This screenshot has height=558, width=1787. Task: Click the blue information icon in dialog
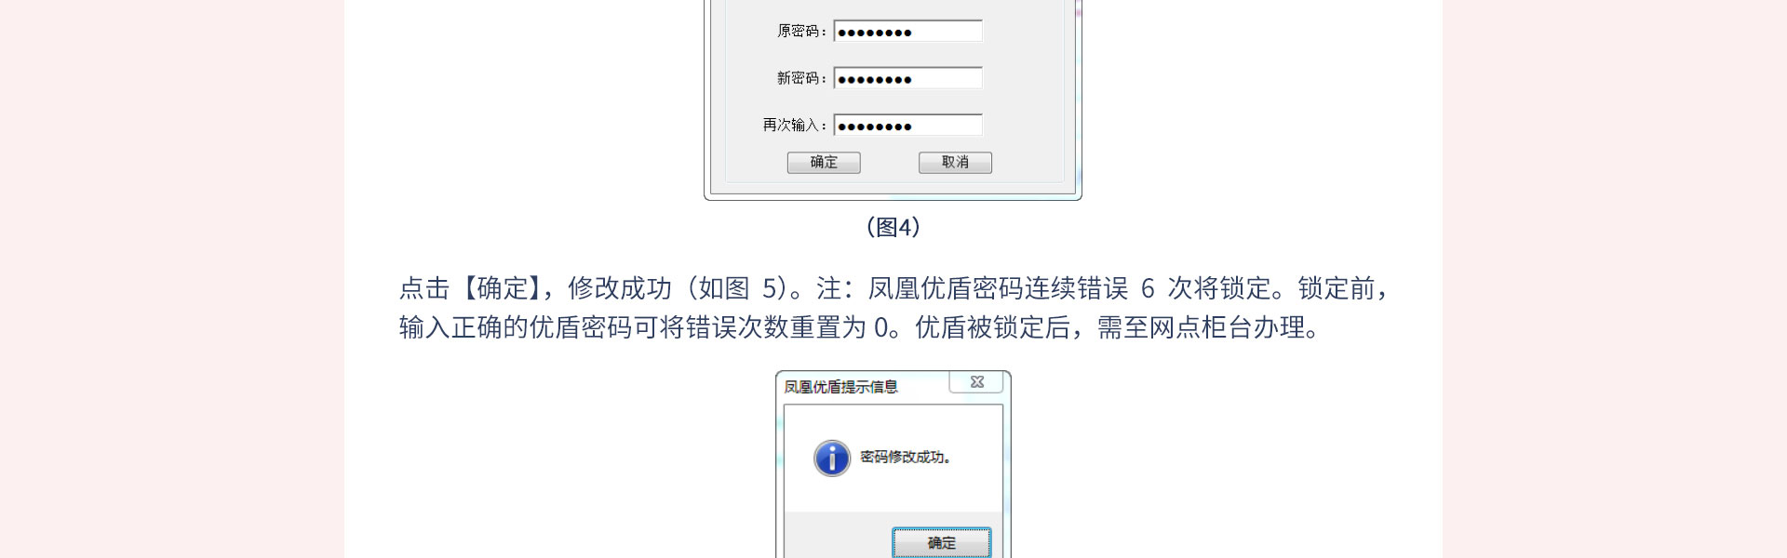[832, 458]
